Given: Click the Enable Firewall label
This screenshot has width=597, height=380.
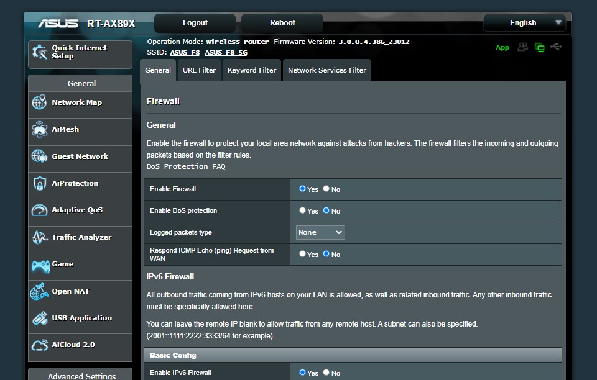Looking at the screenshot, I should (x=173, y=189).
